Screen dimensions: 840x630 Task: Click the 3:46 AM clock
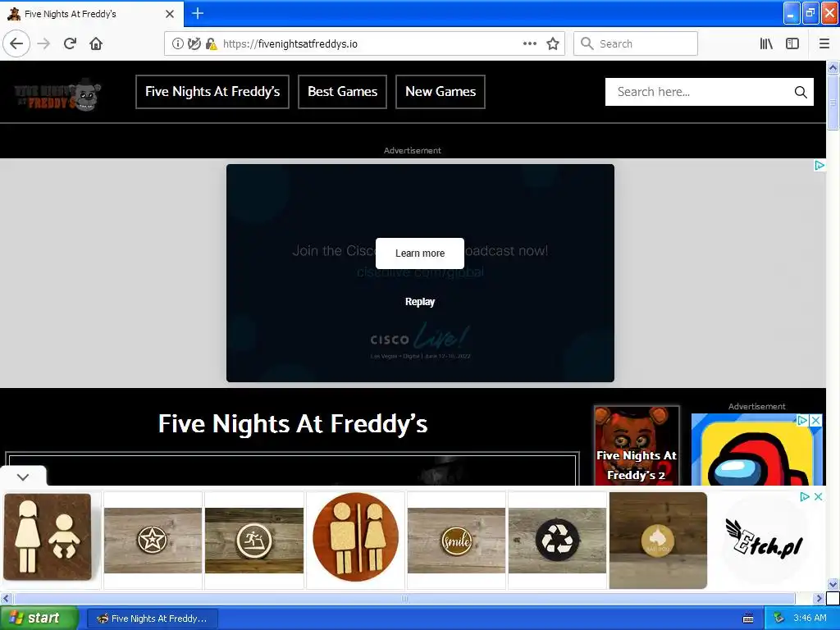[x=810, y=619]
